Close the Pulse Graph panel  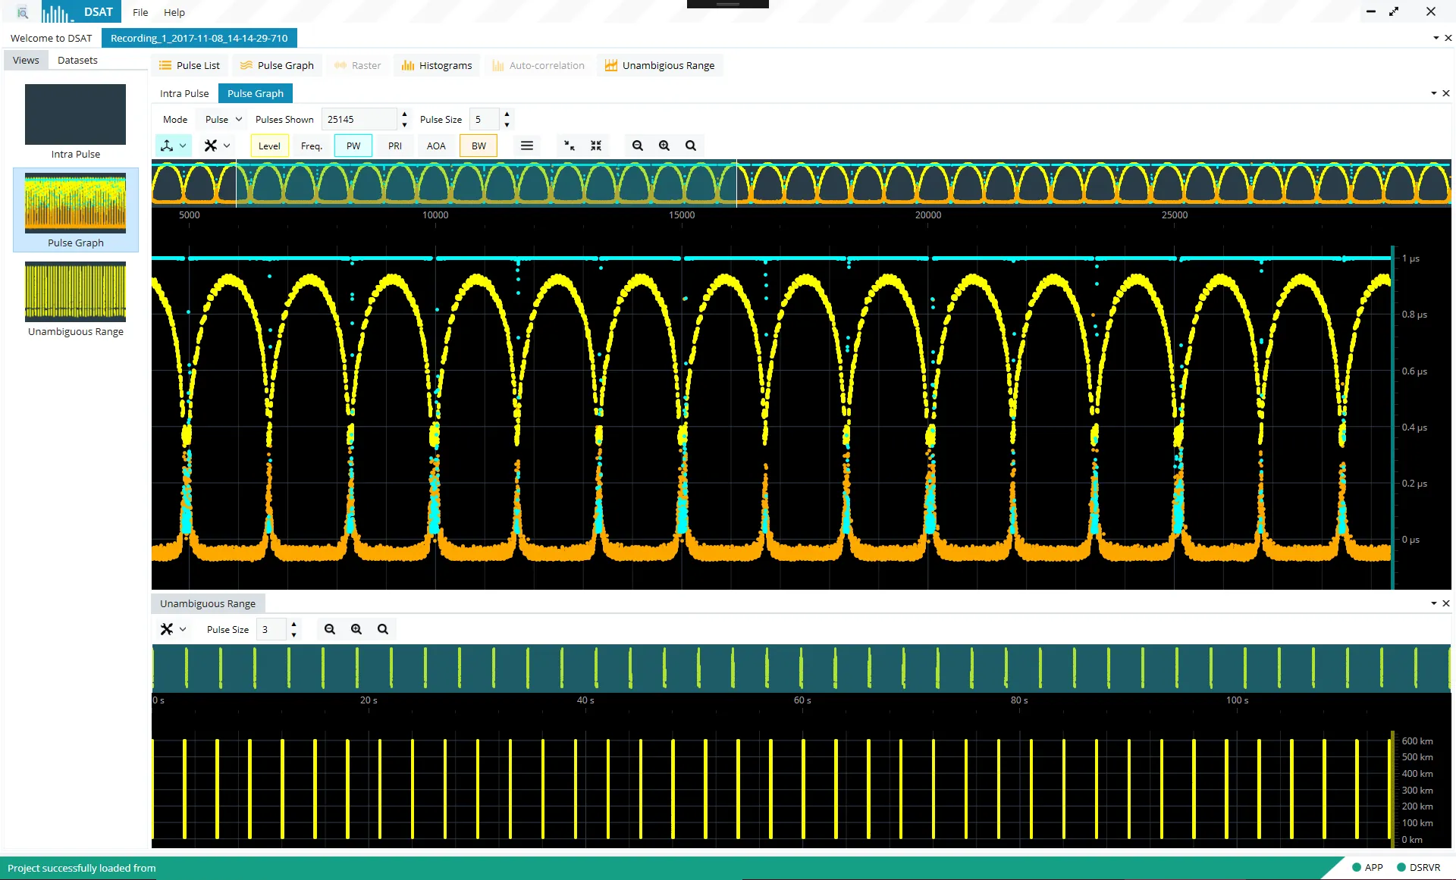pos(1446,93)
